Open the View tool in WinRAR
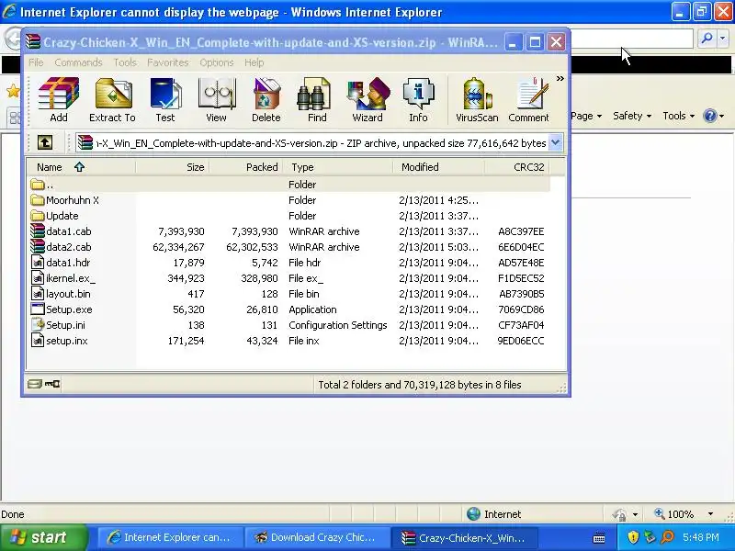This screenshot has height=551, width=735. pyautogui.click(x=216, y=100)
